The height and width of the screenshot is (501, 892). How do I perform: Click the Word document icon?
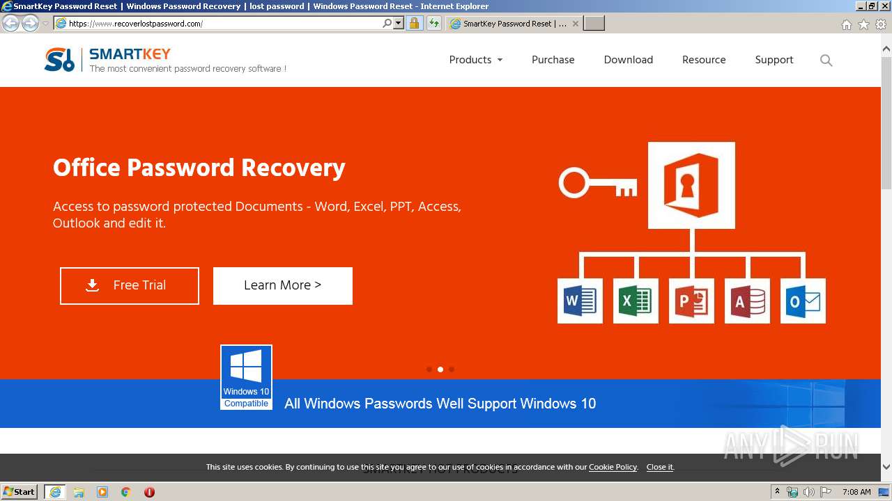click(x=580, y=301)
